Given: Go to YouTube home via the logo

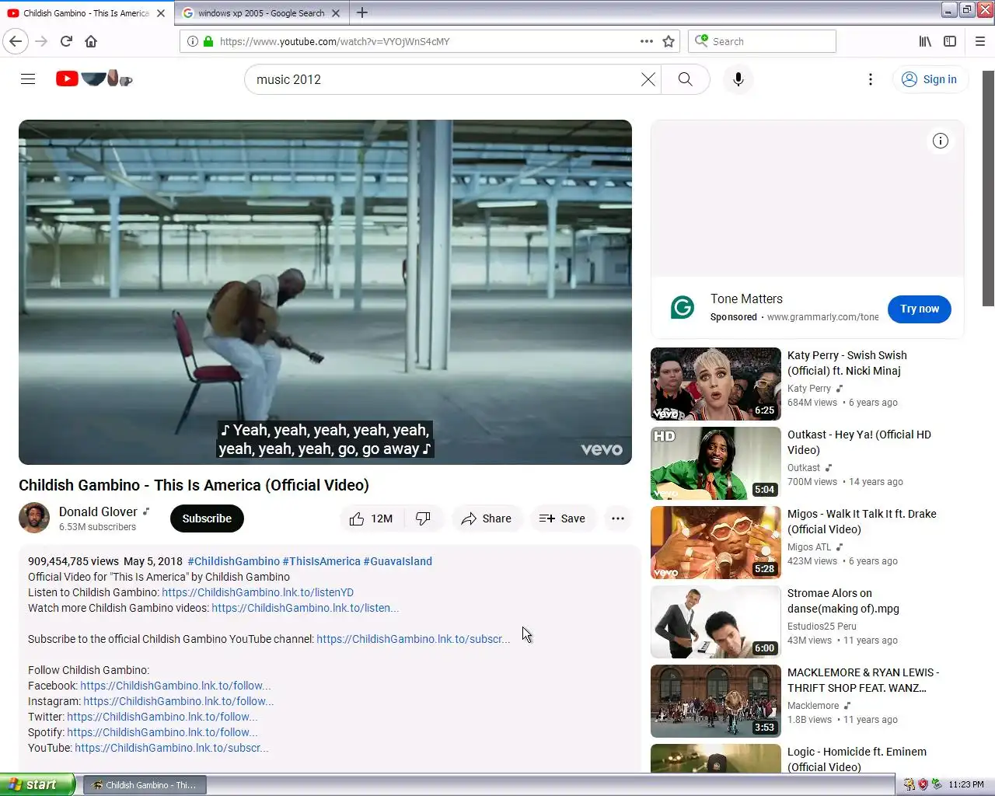Looking at the screenshot, I should [94, 79].
